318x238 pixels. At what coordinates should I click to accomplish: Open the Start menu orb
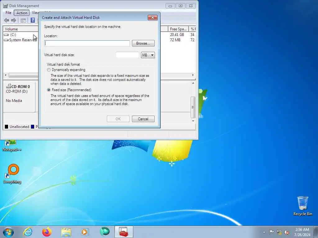[x=8, y=232]
